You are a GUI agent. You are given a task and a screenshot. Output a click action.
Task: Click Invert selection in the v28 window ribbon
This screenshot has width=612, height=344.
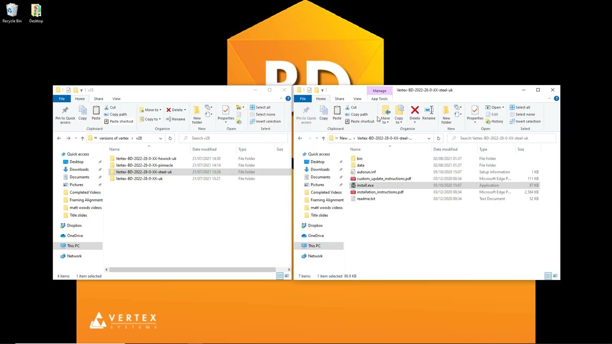pos(265,121)
